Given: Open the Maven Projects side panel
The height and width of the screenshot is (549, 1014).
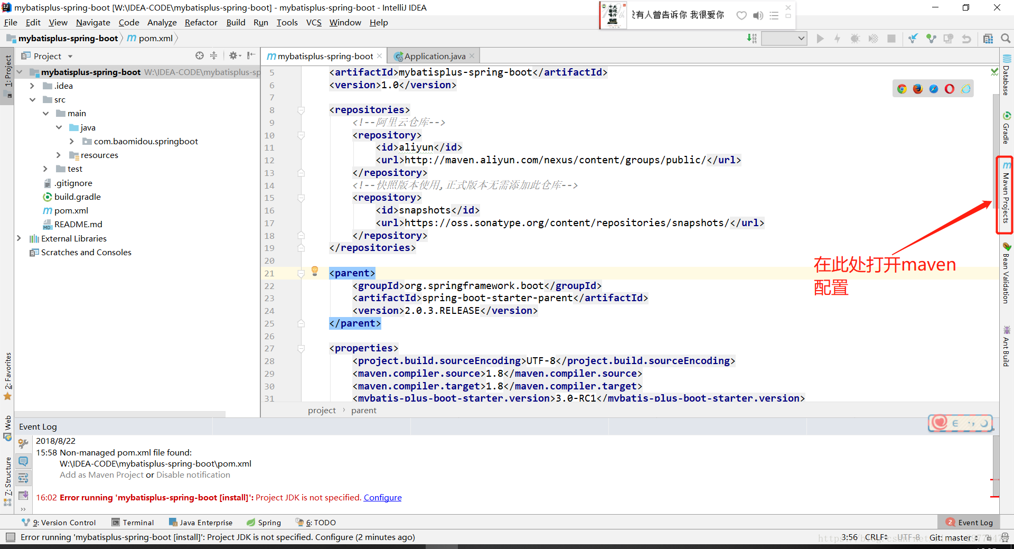Looking at the screenshot, I should pos(1006,194).
